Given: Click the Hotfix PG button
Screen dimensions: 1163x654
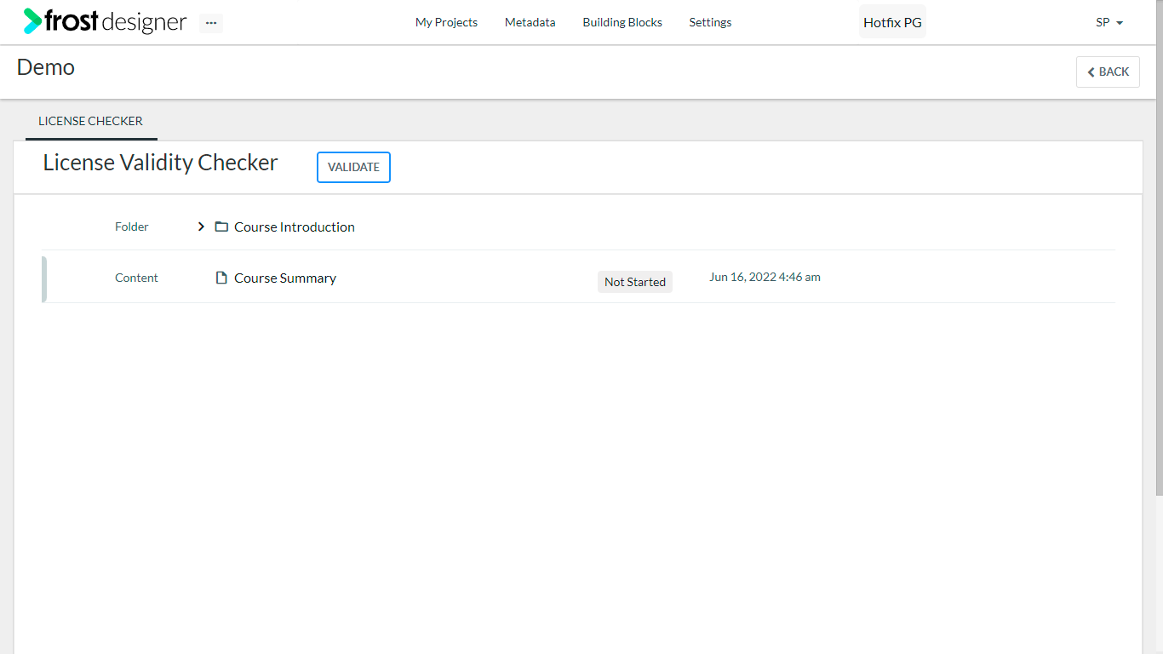Looking at the screenshot, I should [892, 22].
